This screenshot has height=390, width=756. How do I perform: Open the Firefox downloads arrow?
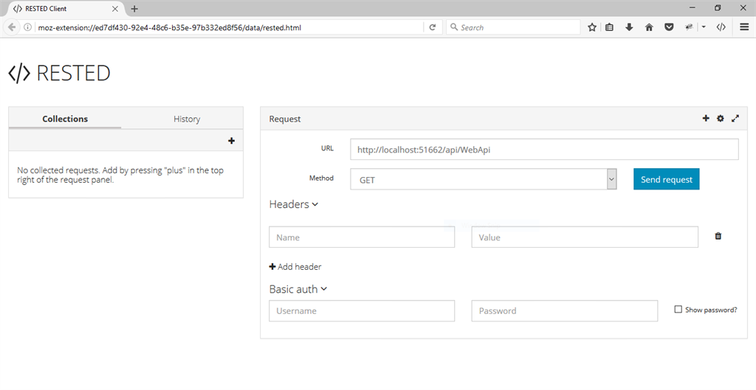tap(629, 27)
